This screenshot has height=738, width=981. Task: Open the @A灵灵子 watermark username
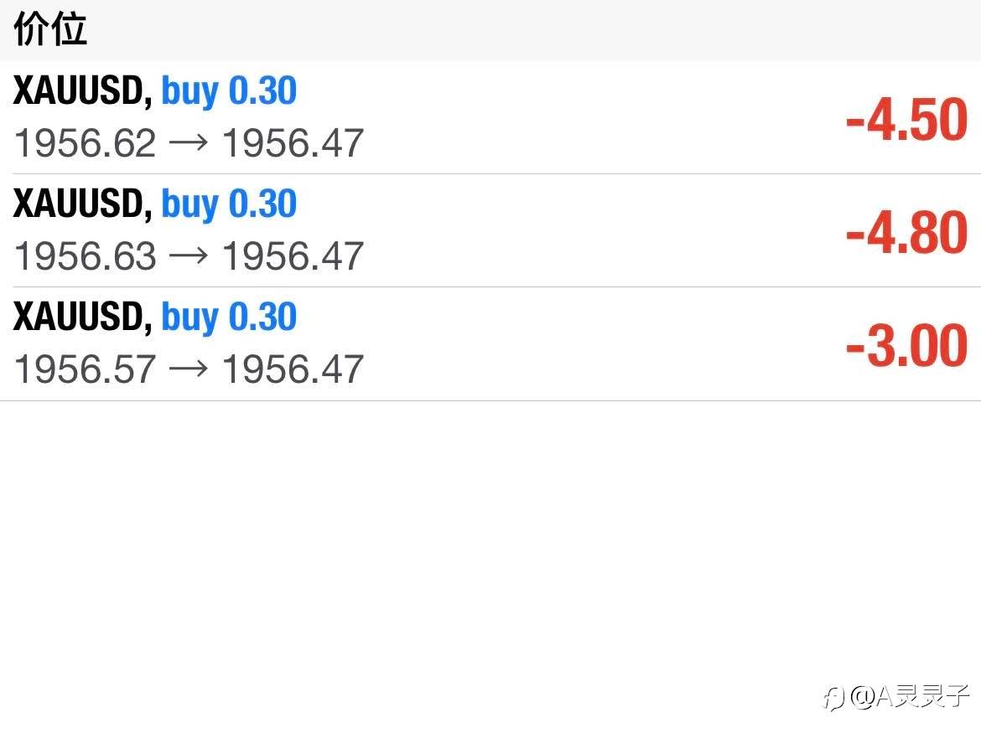tap(911, 696)
